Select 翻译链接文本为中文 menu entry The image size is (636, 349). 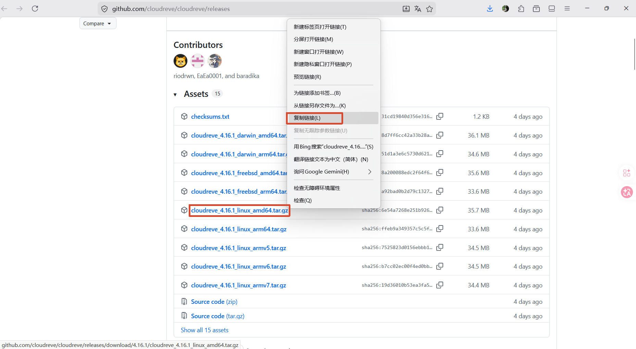point(333,159)
